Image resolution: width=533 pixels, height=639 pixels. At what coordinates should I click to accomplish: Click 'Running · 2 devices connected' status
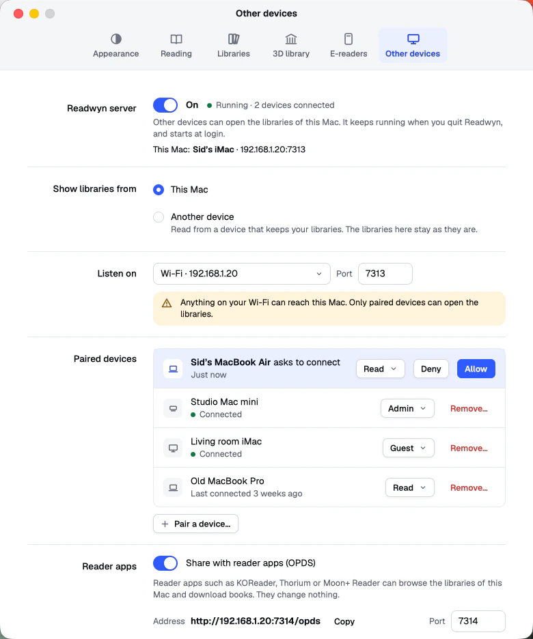coord(275,105)
